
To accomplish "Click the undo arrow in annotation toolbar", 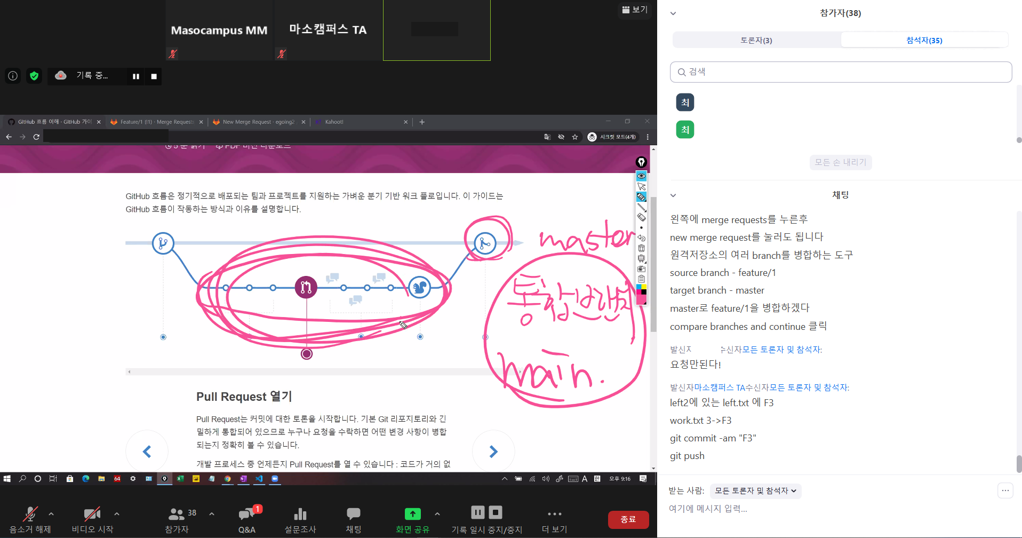I will tap(641, 238).
